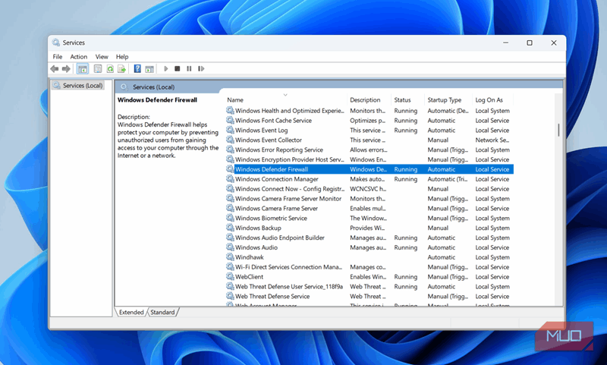Sort by Startup Type column header
Screen dimensions: 607x365
[x=444, y=100]
